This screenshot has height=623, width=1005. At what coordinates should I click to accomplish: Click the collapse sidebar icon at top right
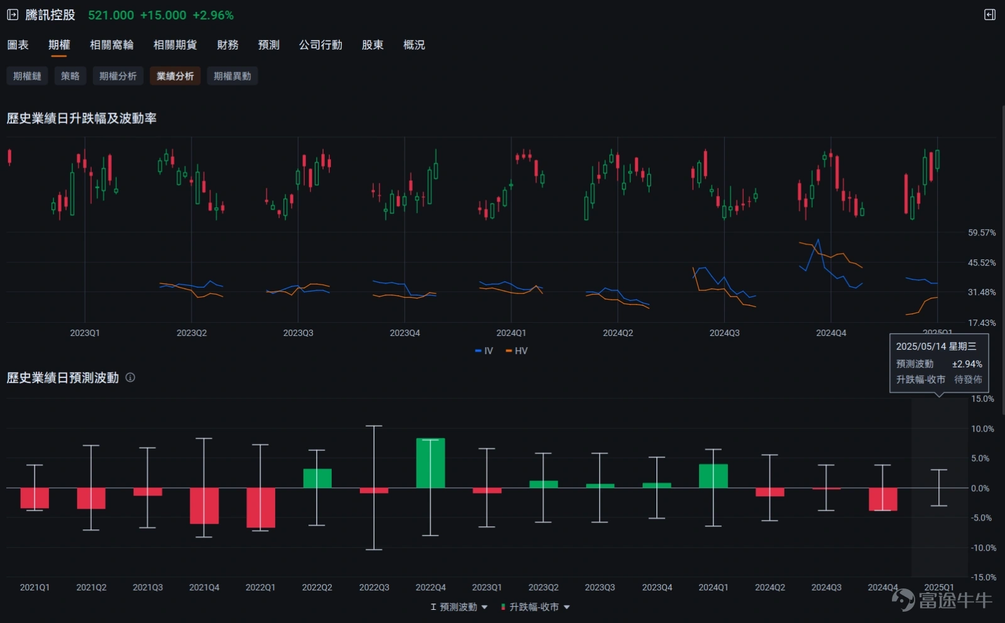click(990, 14)
